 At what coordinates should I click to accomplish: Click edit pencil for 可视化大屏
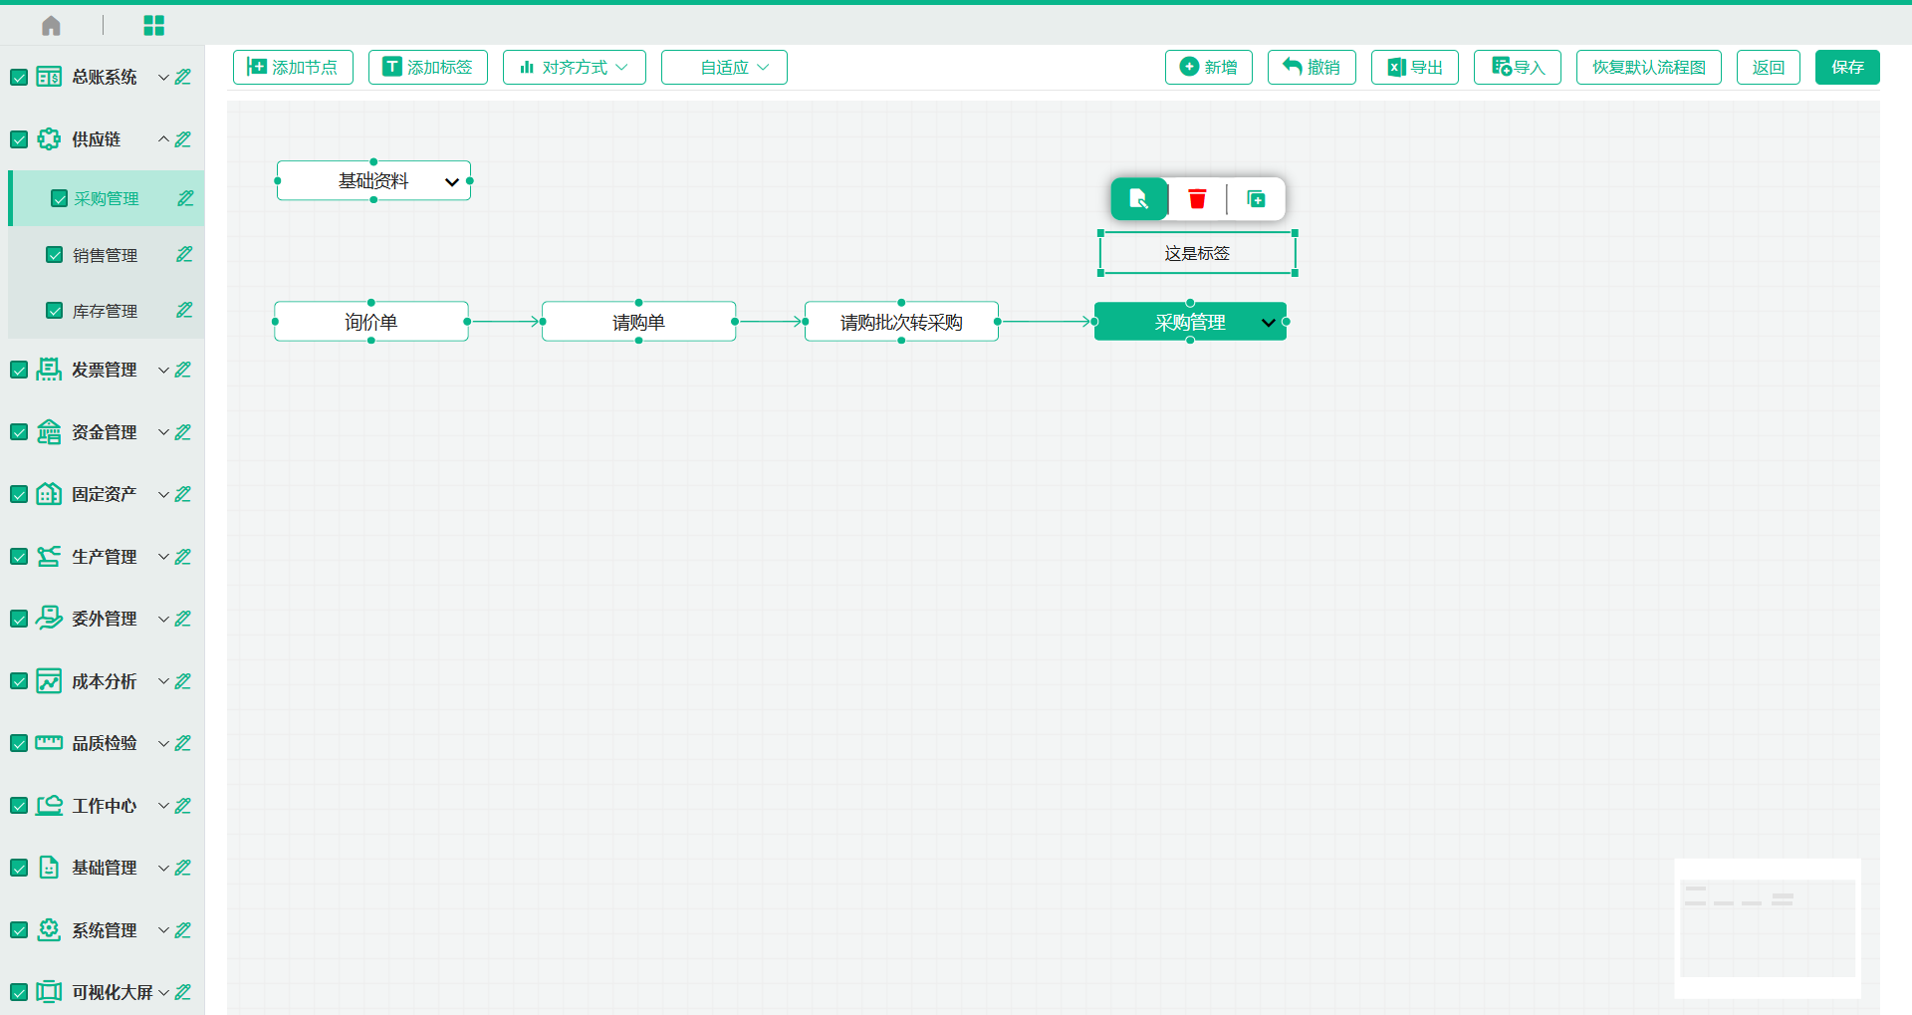(x=183, y=992)
